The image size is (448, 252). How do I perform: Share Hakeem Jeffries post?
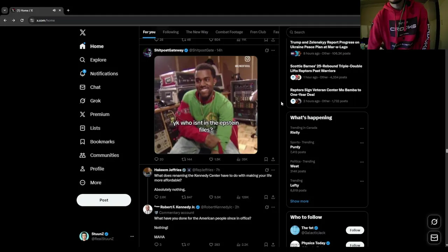273,197
